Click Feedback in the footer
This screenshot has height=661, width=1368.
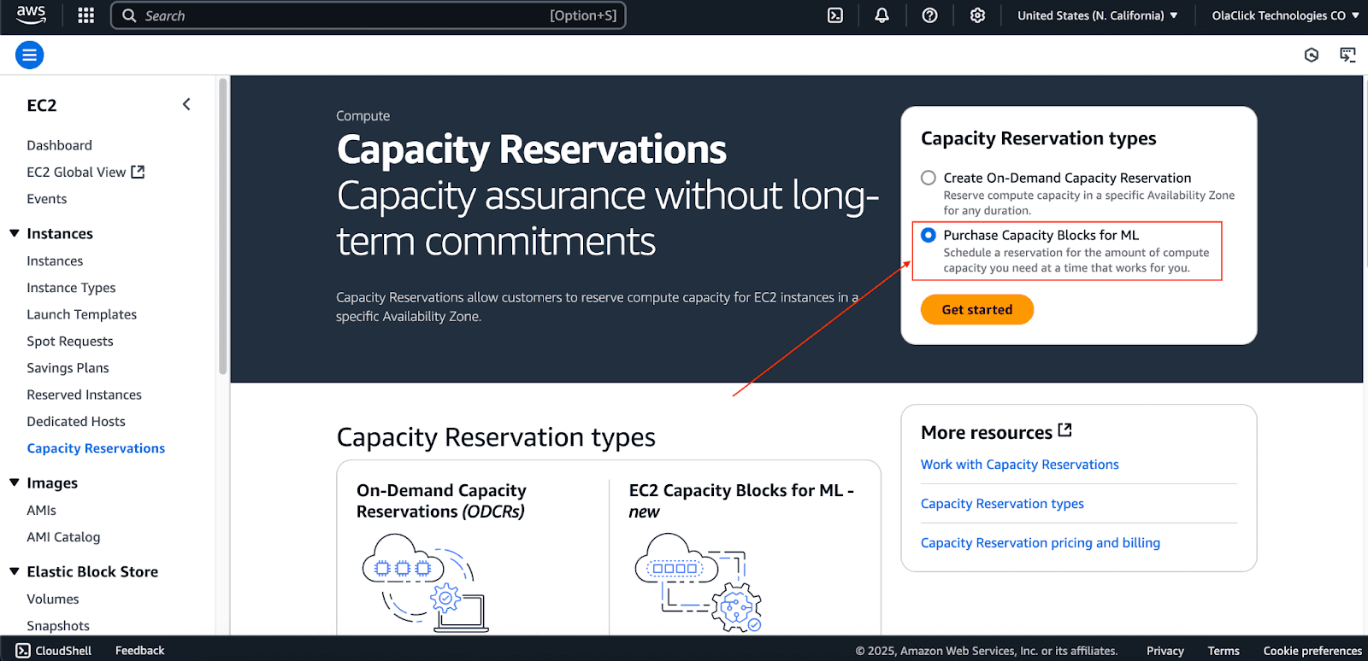point(139,651)
